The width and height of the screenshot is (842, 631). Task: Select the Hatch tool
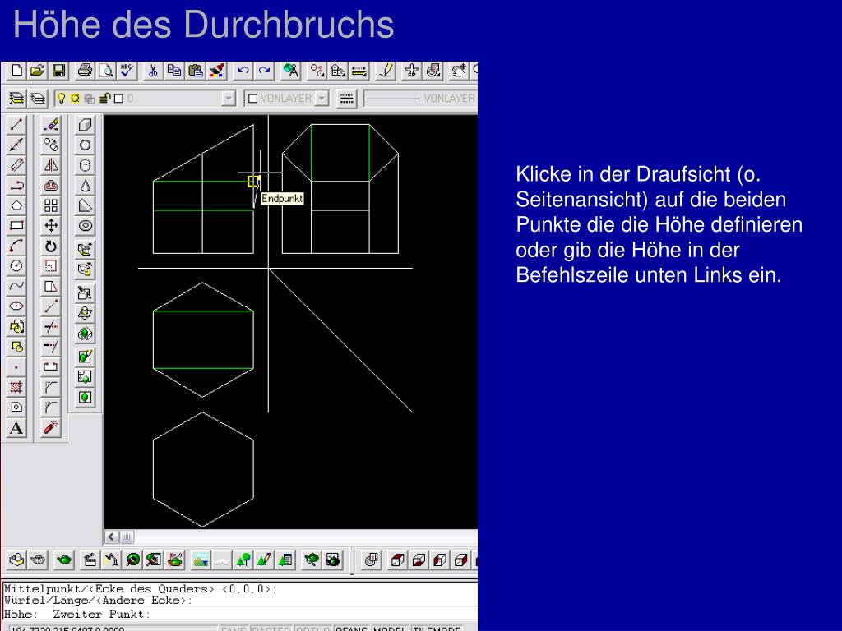16,387
